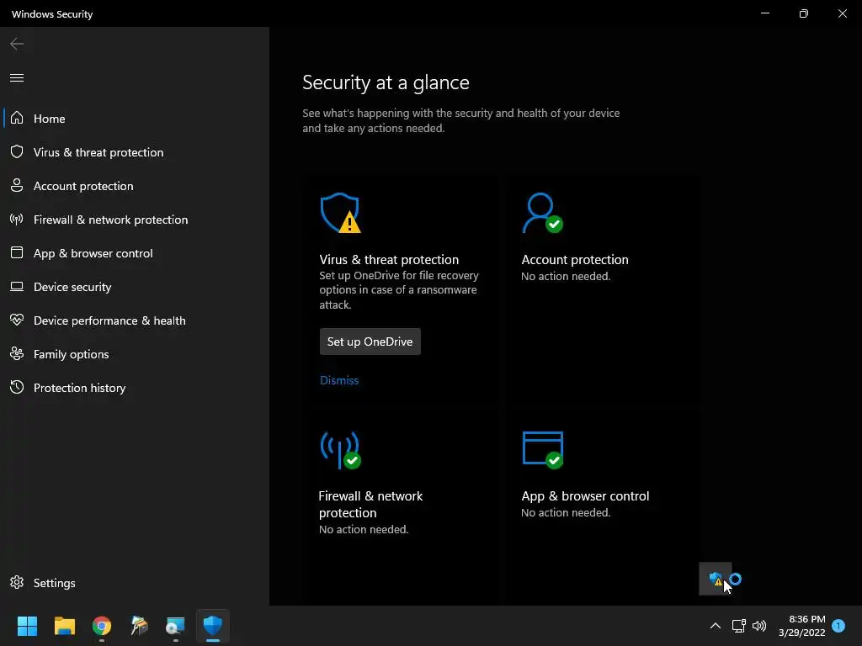The image size is (862, 646).
Task: Open the volume speaker tray icon
Action: pyautogui.click(x=759, y=626)
